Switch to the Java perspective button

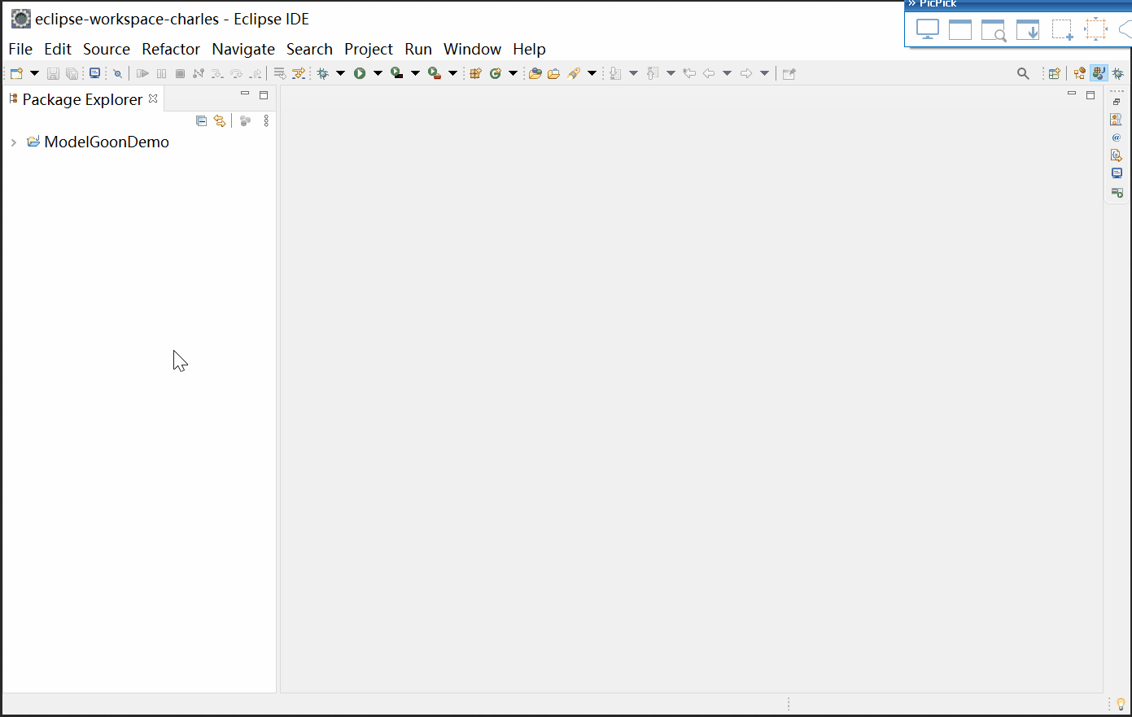pyautogui.click(x=1099, y=73)
